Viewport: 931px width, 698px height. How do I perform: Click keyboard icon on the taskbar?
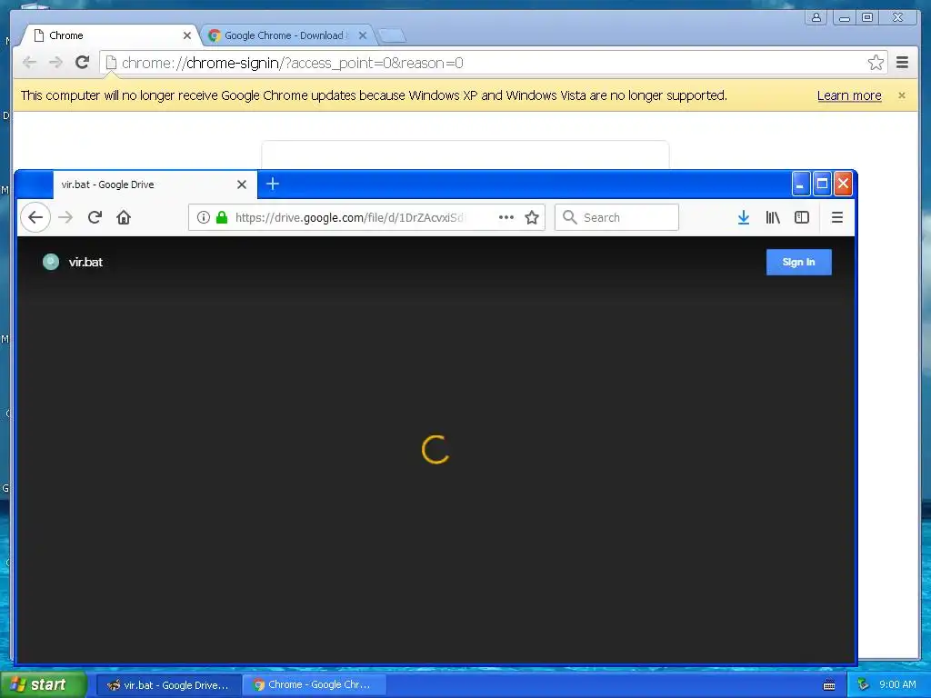click(829, 685)
